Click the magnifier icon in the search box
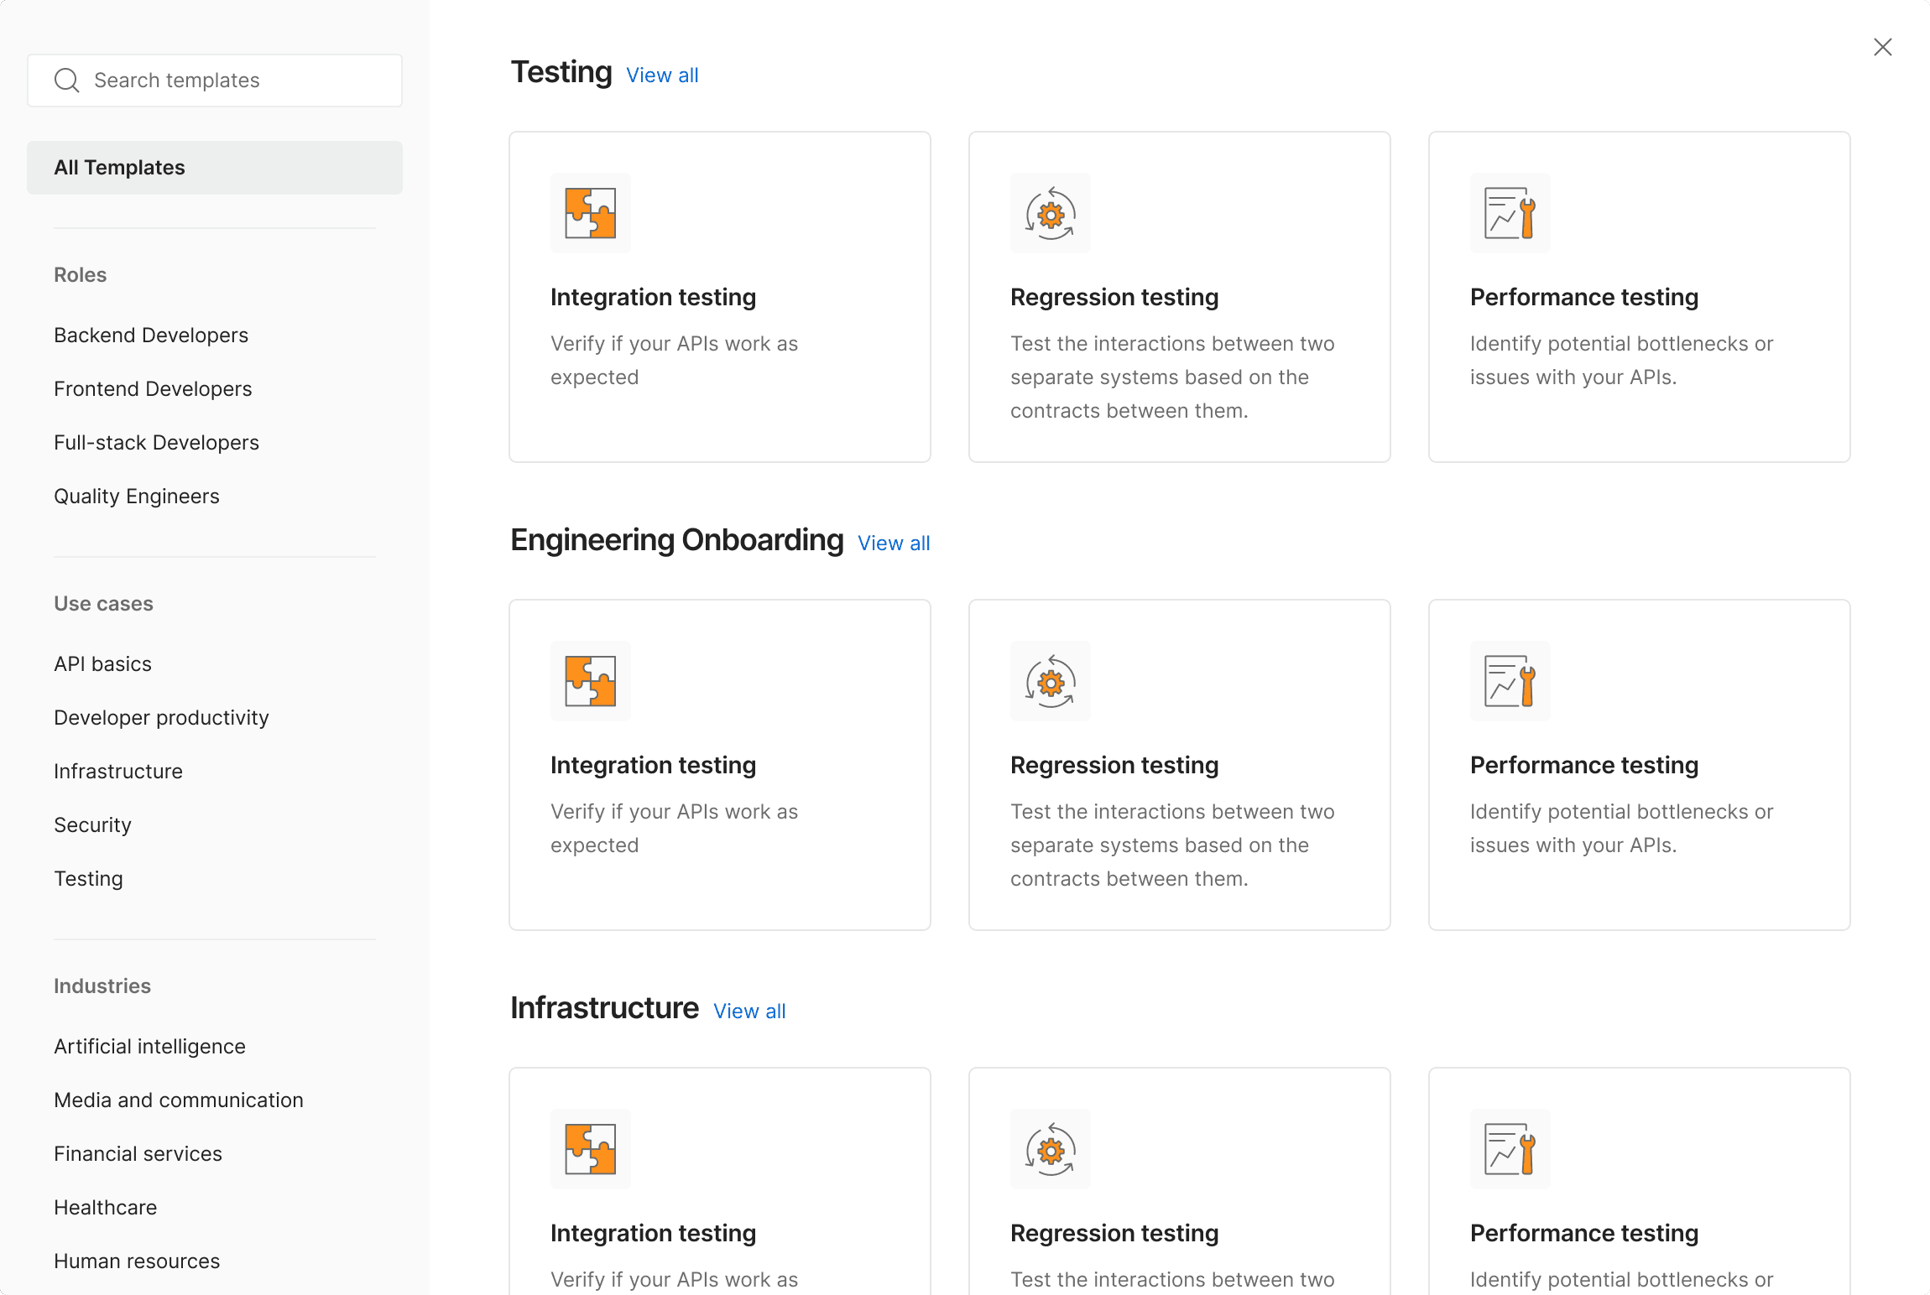The height and width of the screenshot is (1295, 1930). (x=66, y=81)
